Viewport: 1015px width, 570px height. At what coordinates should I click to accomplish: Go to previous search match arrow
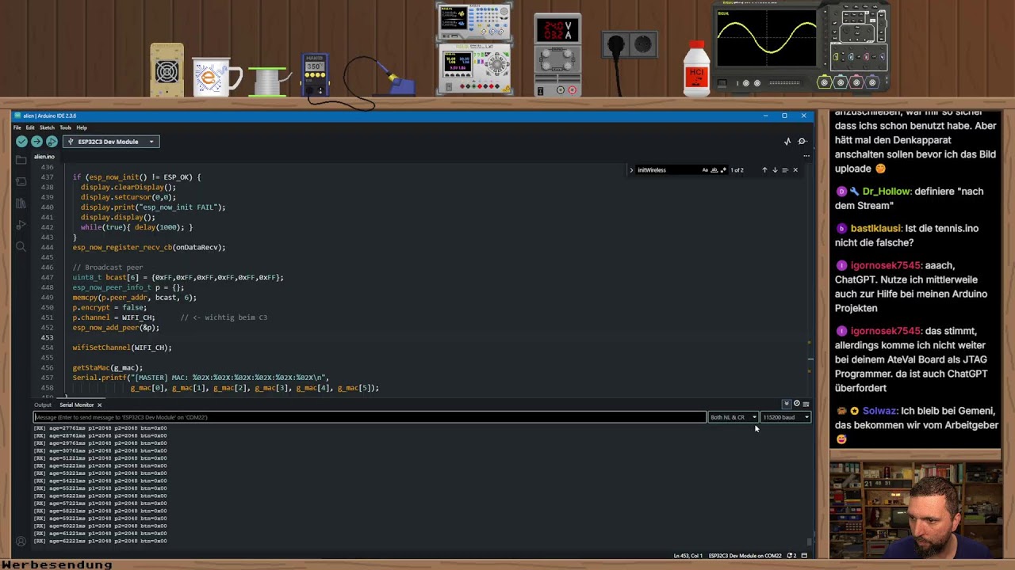(x=764, y=170)
